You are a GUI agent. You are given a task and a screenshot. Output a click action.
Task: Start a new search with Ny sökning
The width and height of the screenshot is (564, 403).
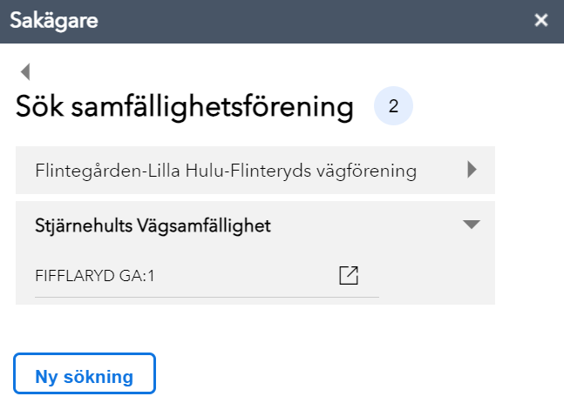(85, 376)
